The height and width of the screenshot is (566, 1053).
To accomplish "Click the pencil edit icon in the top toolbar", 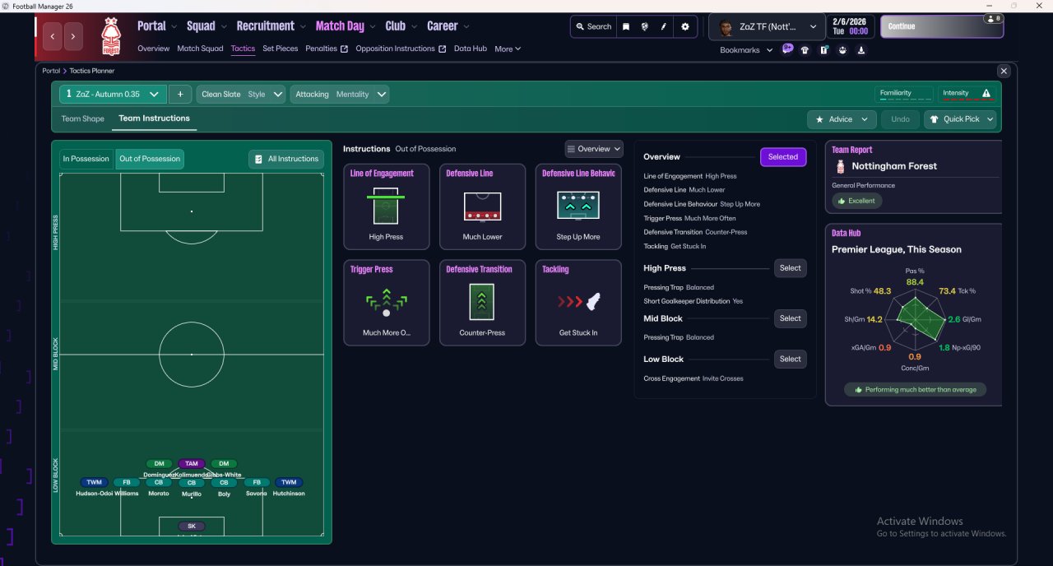I will click(x=664, y=26).
